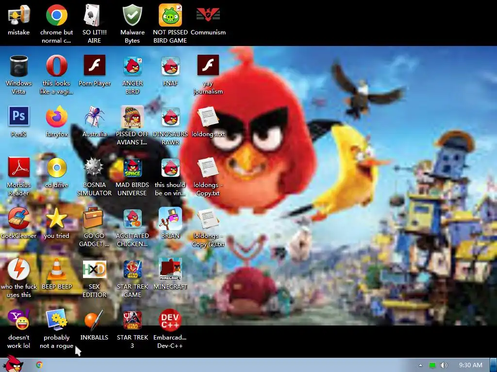The width and height of the screenshot is (497, 372).
Task: Open the Morbius Reader PDF icon
Action: click(x=19, y=167)
